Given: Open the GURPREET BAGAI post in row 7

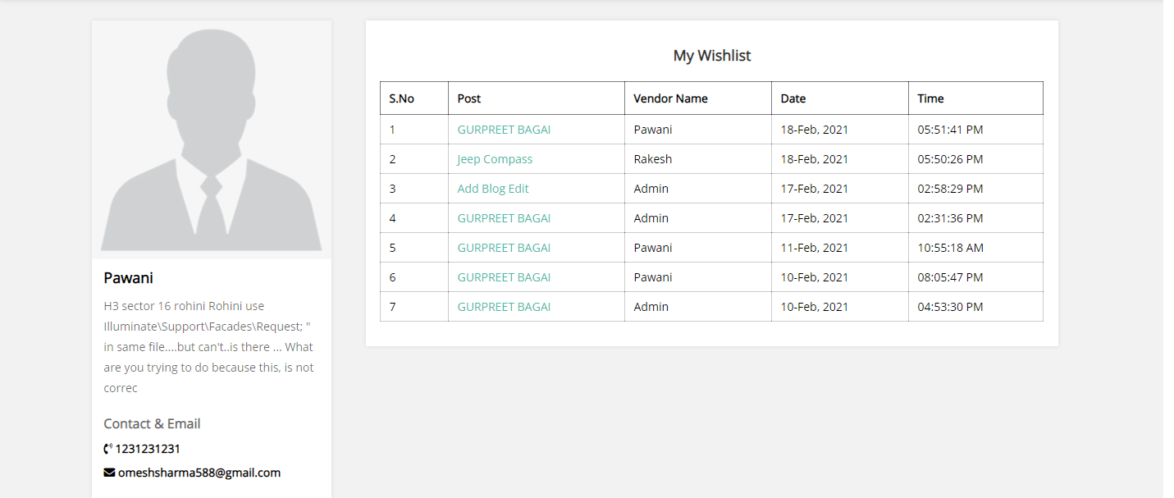Looking at the screenshot, I should [x=504, y=307].
